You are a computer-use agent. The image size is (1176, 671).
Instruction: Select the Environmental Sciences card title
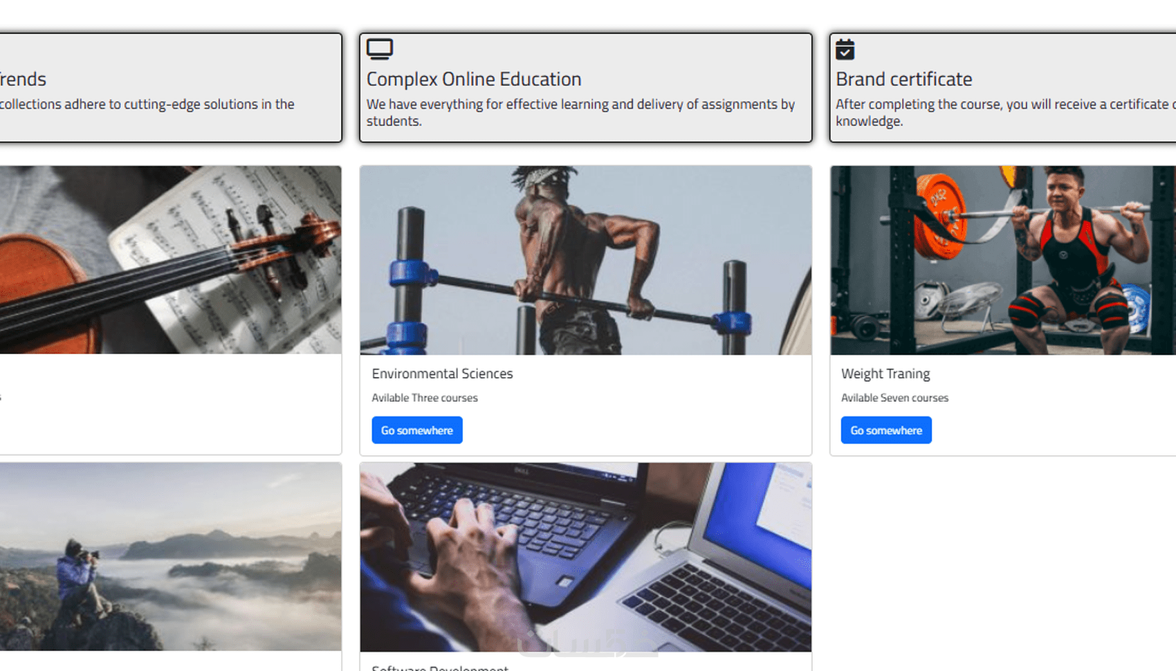(443, 374)
